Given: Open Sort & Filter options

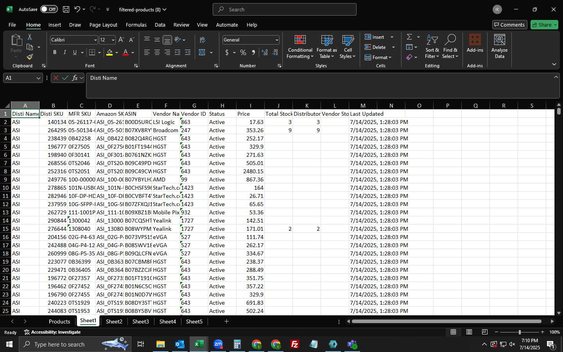Looking at the screenshot, I should pos(432,47).
